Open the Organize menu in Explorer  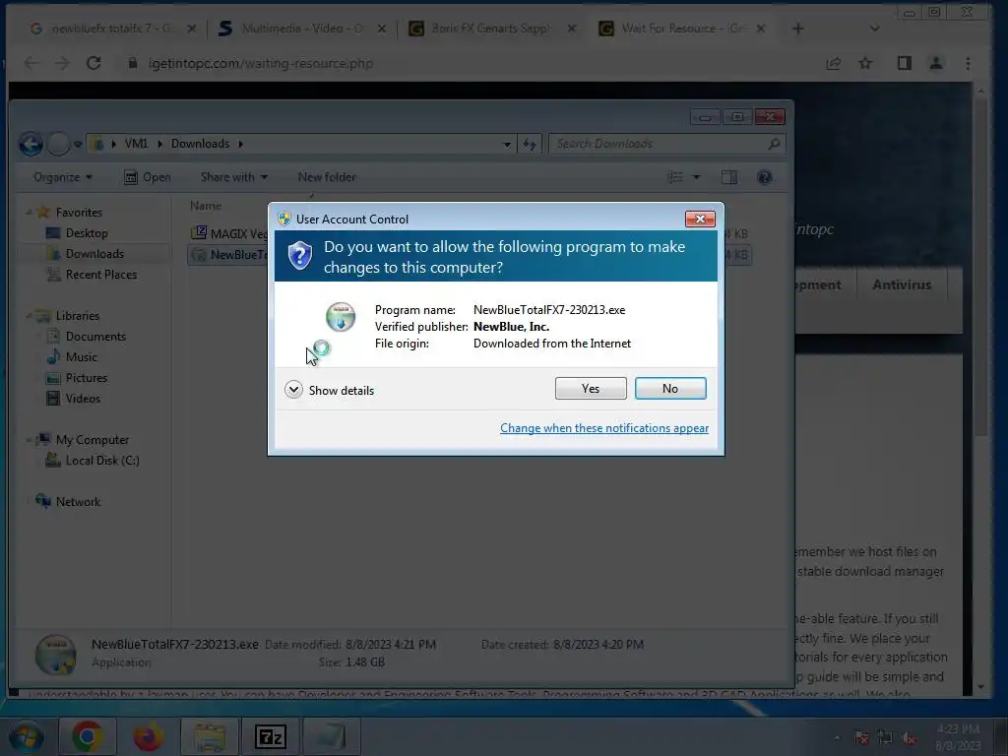point(62,177)
